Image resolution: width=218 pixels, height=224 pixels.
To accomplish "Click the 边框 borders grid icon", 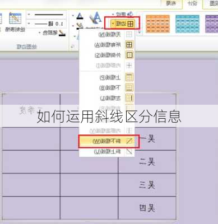I will click(x=131, y=24).
